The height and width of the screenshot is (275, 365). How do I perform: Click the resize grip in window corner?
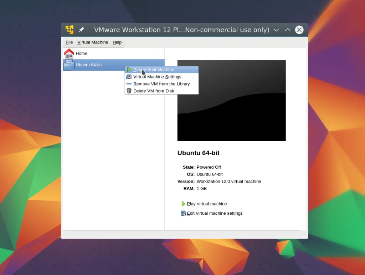point(304,234)
